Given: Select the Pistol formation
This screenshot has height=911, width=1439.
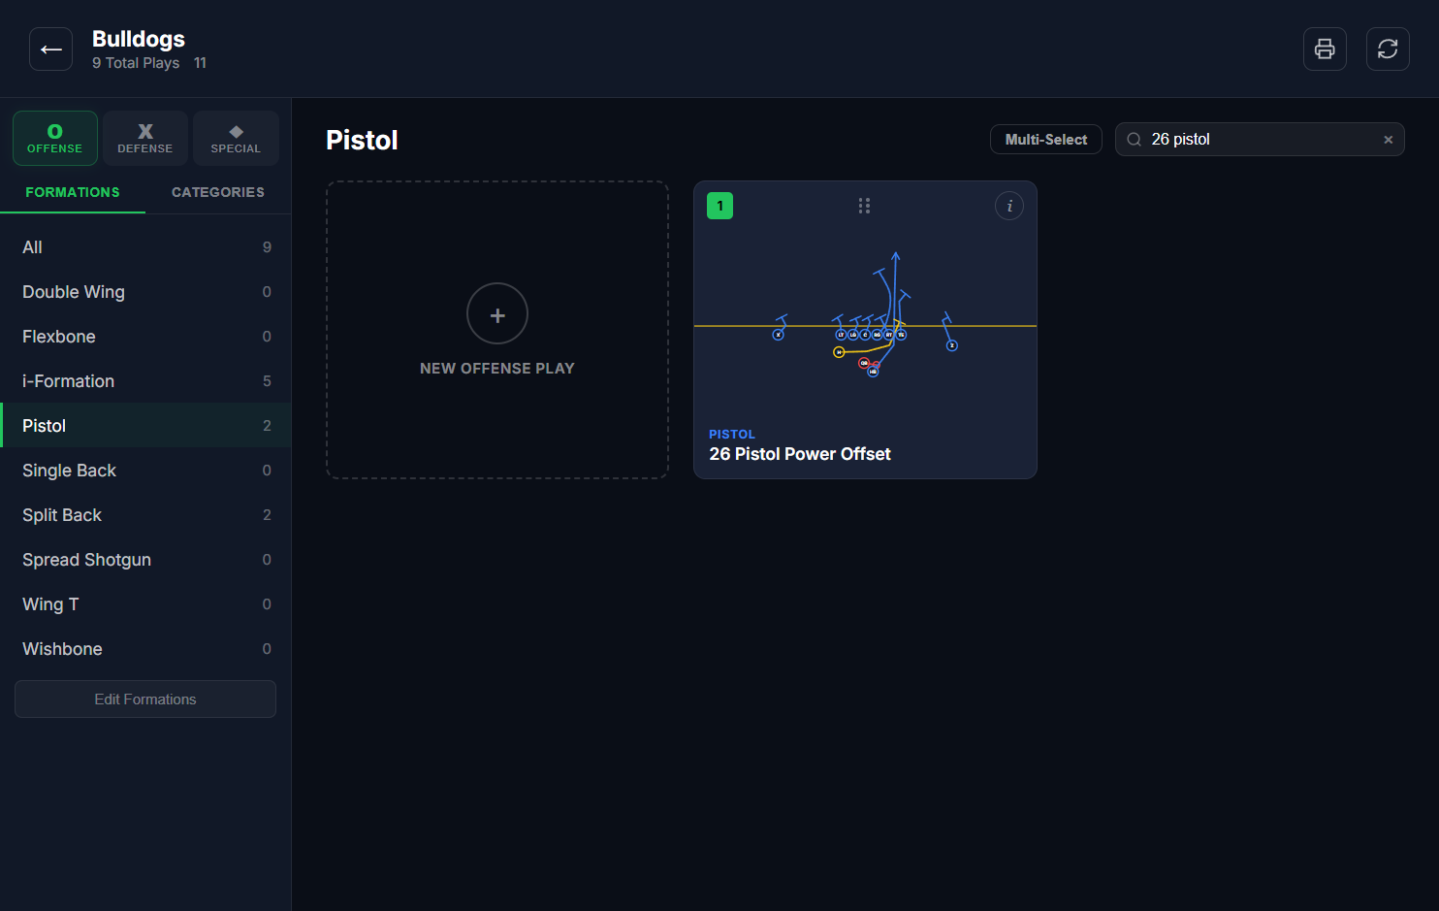Looking at the screenshot, I should pyautogui.click(x=145, y=426).
